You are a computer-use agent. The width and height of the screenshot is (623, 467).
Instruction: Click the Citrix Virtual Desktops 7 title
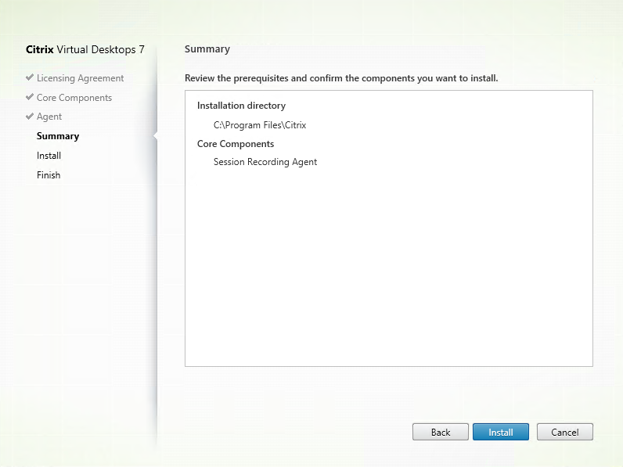(x=85, y=49)
